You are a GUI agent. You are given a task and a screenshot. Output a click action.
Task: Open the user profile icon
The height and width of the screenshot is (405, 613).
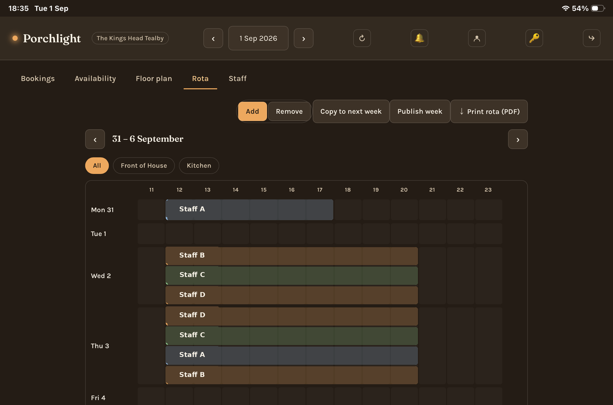(x=477, y=39)
